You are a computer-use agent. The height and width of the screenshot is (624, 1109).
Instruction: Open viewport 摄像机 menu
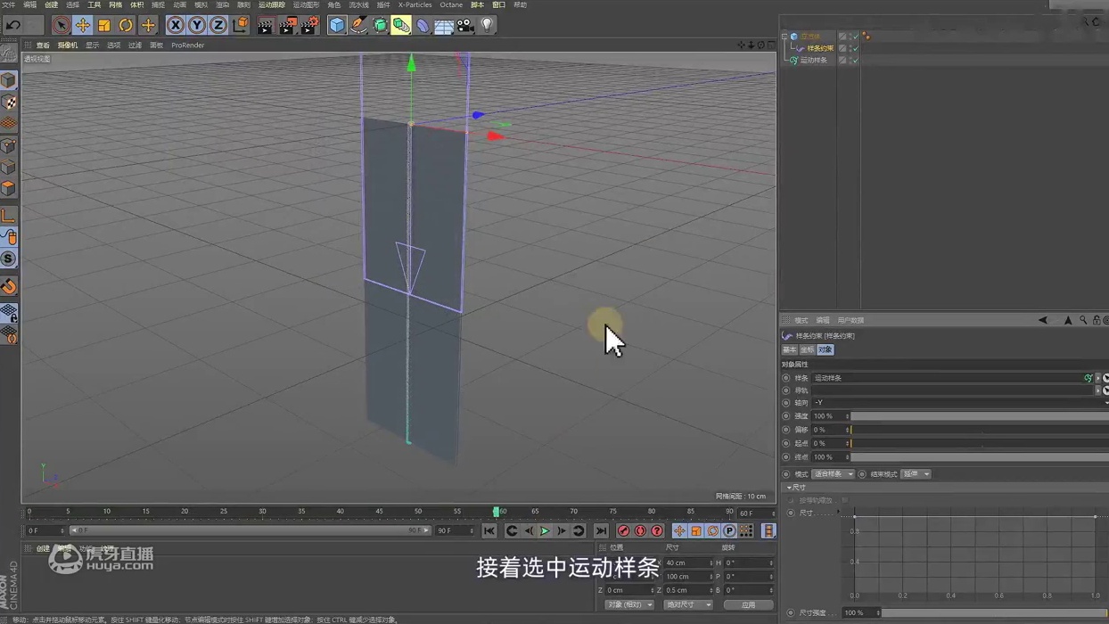[68, 45]
